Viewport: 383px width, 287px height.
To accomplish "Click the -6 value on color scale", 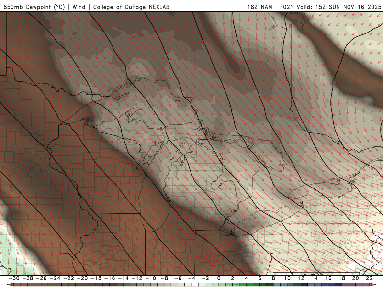I will tap(178, 278).
